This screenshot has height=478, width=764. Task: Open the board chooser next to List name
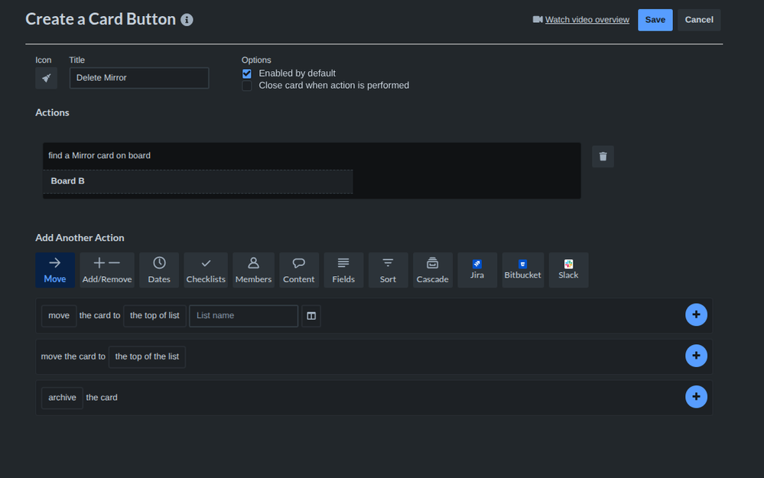click(310, 314)
